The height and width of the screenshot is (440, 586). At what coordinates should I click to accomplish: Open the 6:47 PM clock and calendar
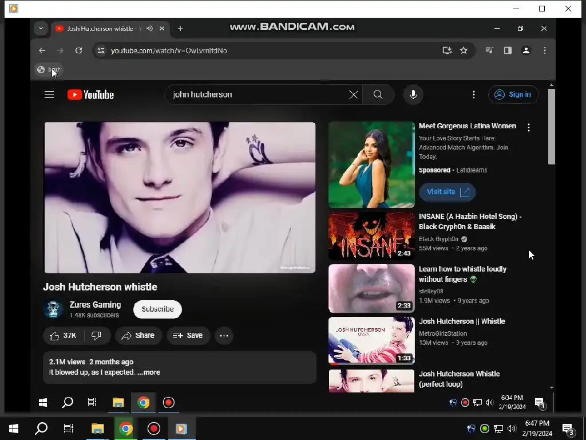[537, 429]
